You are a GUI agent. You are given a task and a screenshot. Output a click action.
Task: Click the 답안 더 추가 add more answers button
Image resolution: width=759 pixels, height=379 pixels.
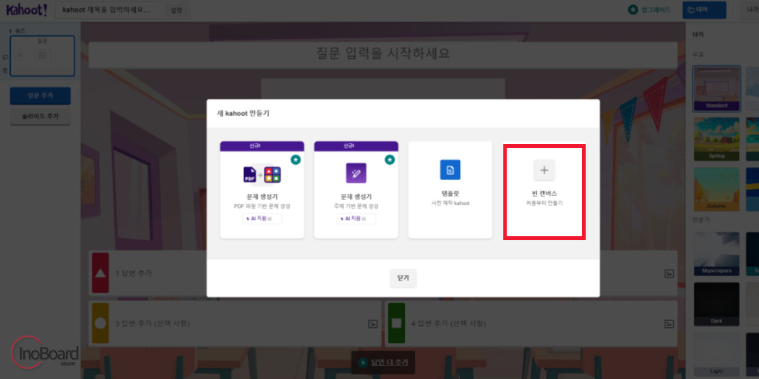383,362
